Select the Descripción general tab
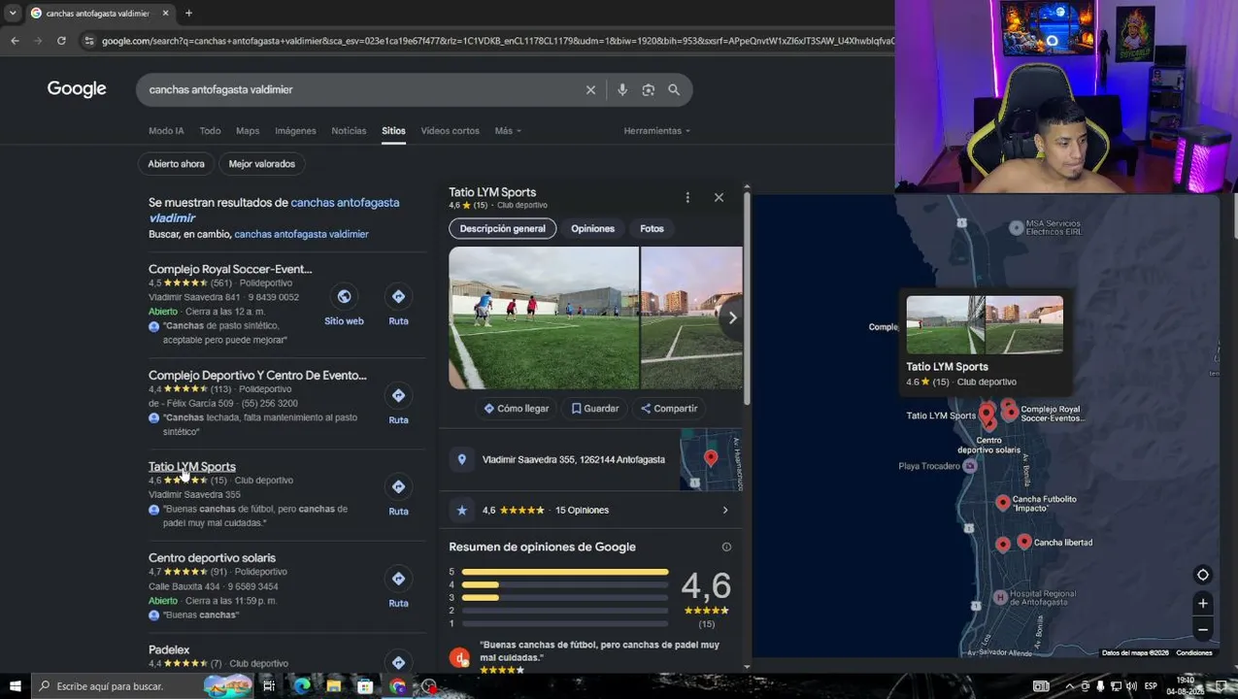The width and height of the screenshot is (1238, 699). [x=502, y=229]
